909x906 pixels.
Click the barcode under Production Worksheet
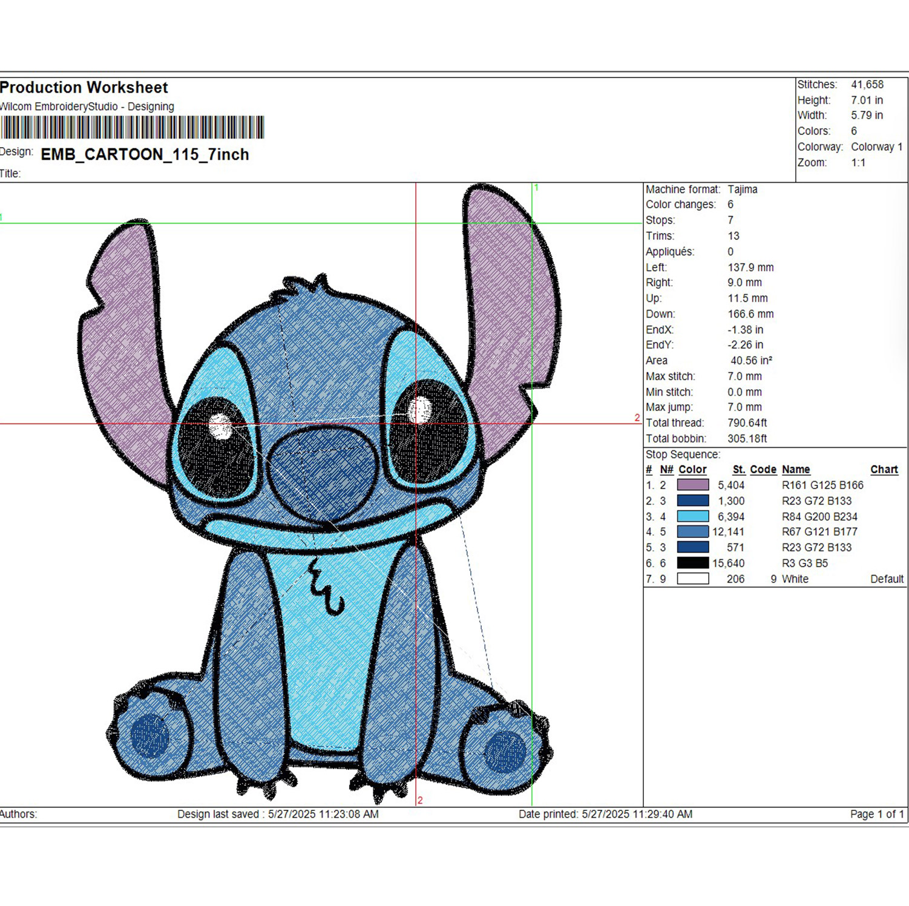[x=132, y=128]
